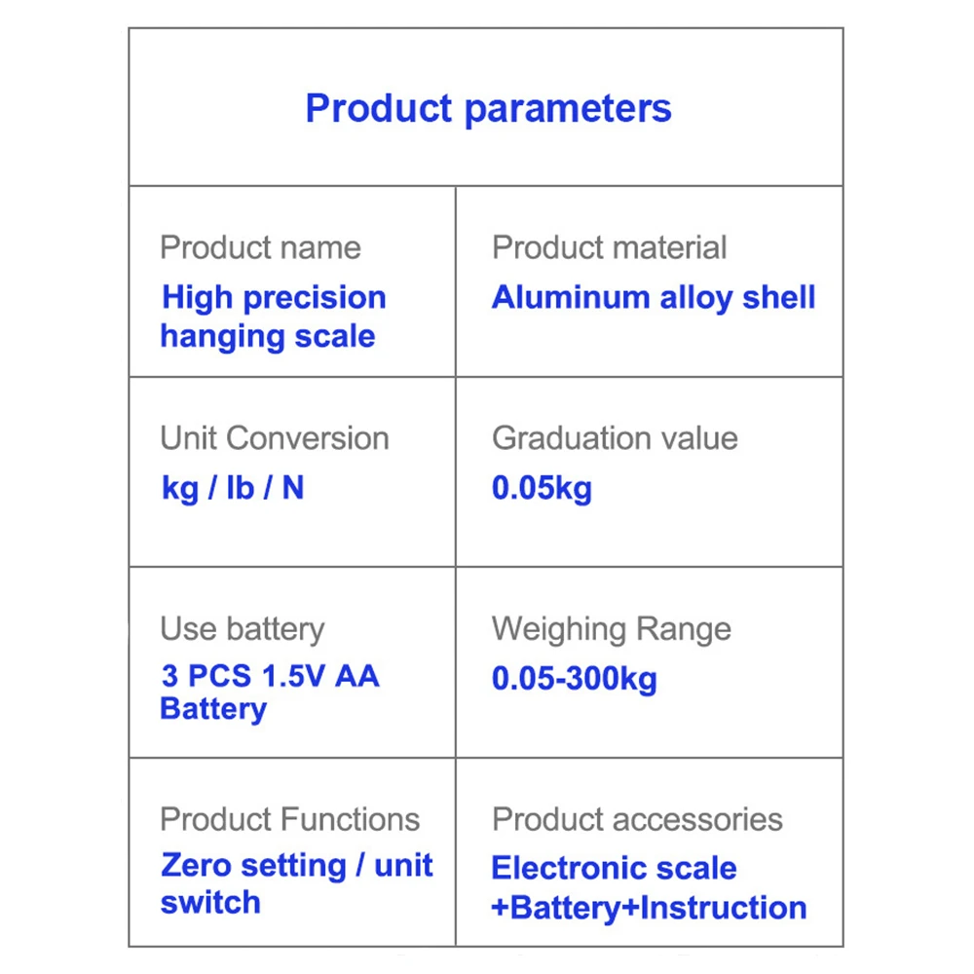Click the Zero setting / unit switch text
Screen dimensions: 974x974
click(x=296, y=882)
